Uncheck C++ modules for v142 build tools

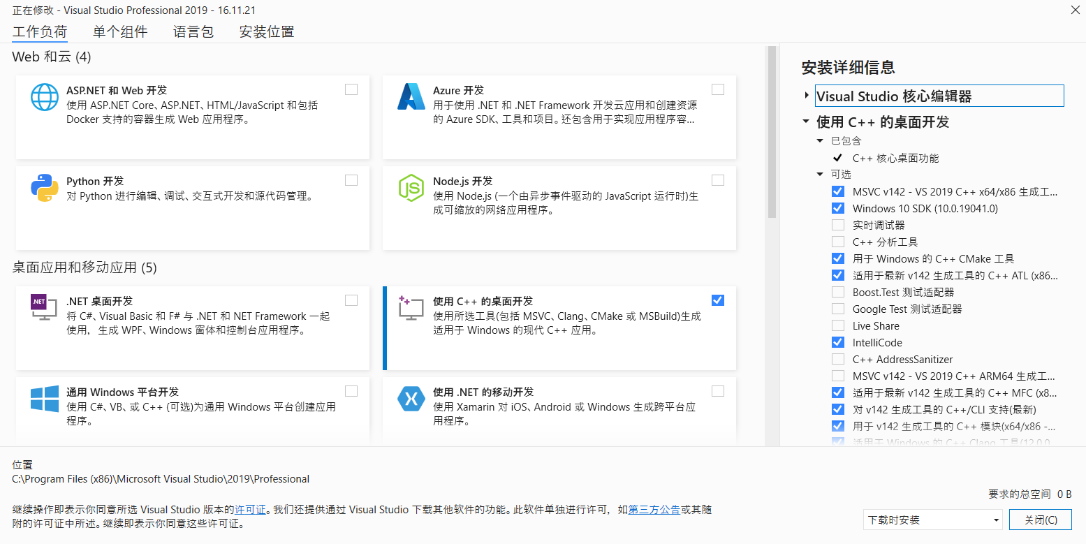tap(838, 426)
